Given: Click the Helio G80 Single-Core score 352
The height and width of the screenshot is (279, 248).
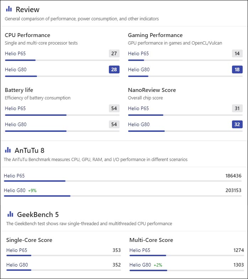Looking at the screenshot, I should pyautogui.click(x=117, y=265).
